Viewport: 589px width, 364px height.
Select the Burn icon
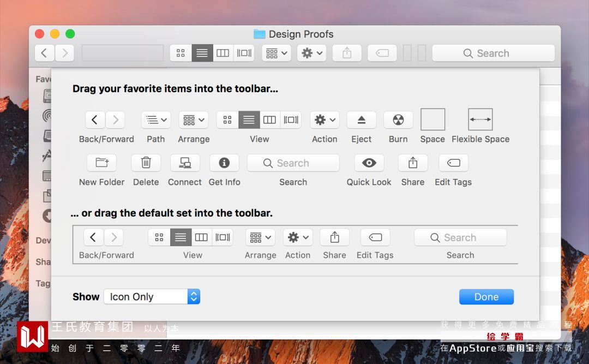(398, 120)
